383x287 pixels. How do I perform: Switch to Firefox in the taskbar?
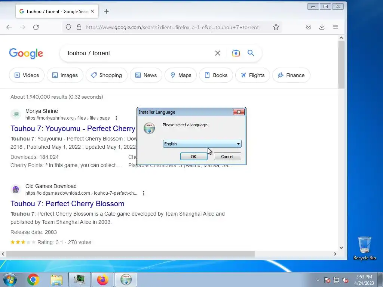click(103, 280)
